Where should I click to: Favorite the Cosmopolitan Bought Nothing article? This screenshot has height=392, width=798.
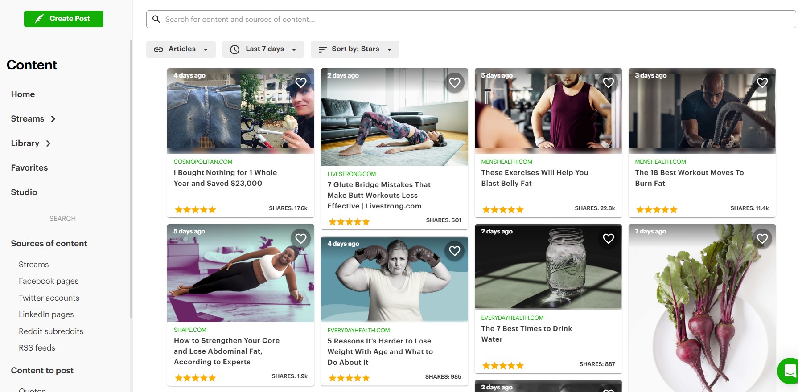pos(301,82)
